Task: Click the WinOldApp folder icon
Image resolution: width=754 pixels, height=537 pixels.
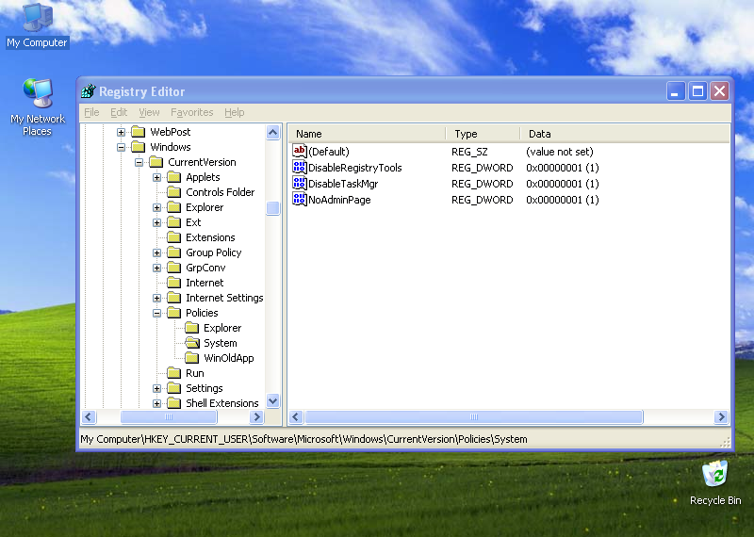Action: 192,358
